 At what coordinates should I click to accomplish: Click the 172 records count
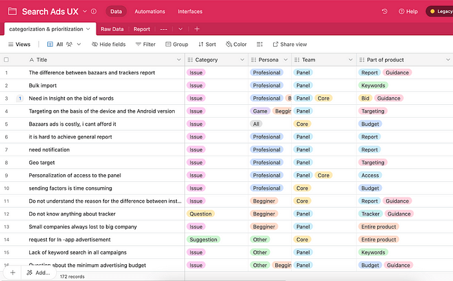click(72, 276)
